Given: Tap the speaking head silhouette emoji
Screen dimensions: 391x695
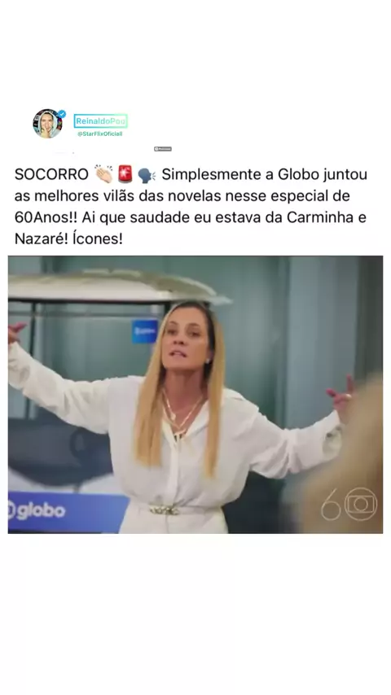Looking at the screenshot, I should pos(146,175).
